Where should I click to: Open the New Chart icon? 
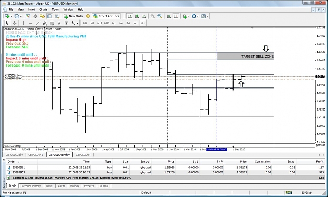click(x=7, y=16)
